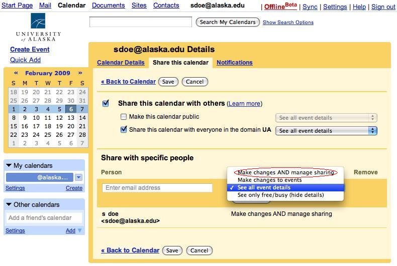Image resolution: width=397 pixels, height=266 pixels.
Task: Open the dropdown arrow next to @alaska calendar
Action: tap(79, 177)
